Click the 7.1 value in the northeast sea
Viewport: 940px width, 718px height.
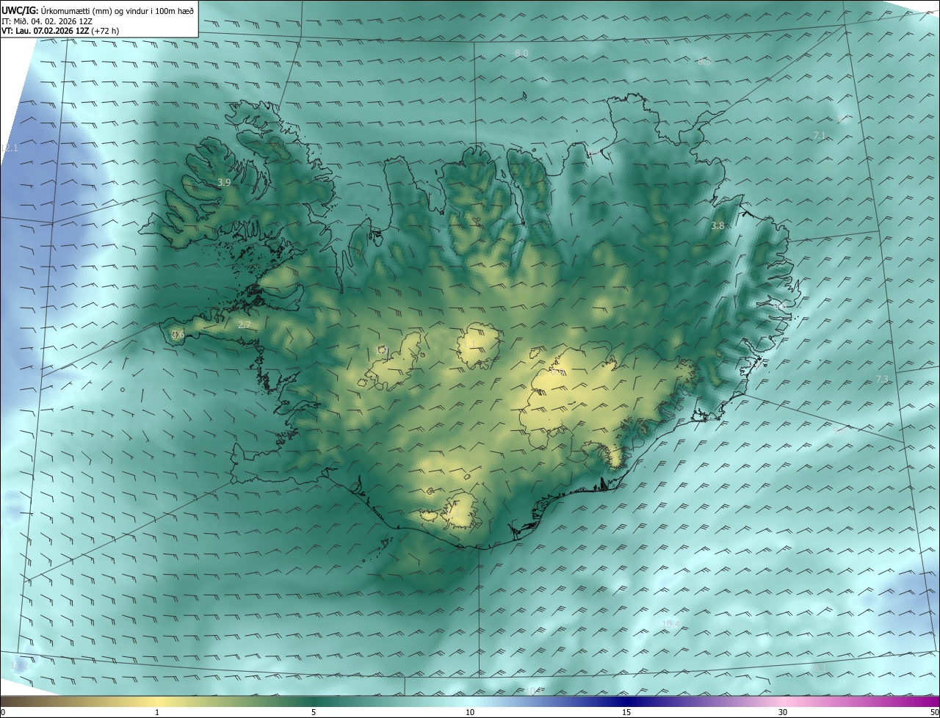(820, 135)
